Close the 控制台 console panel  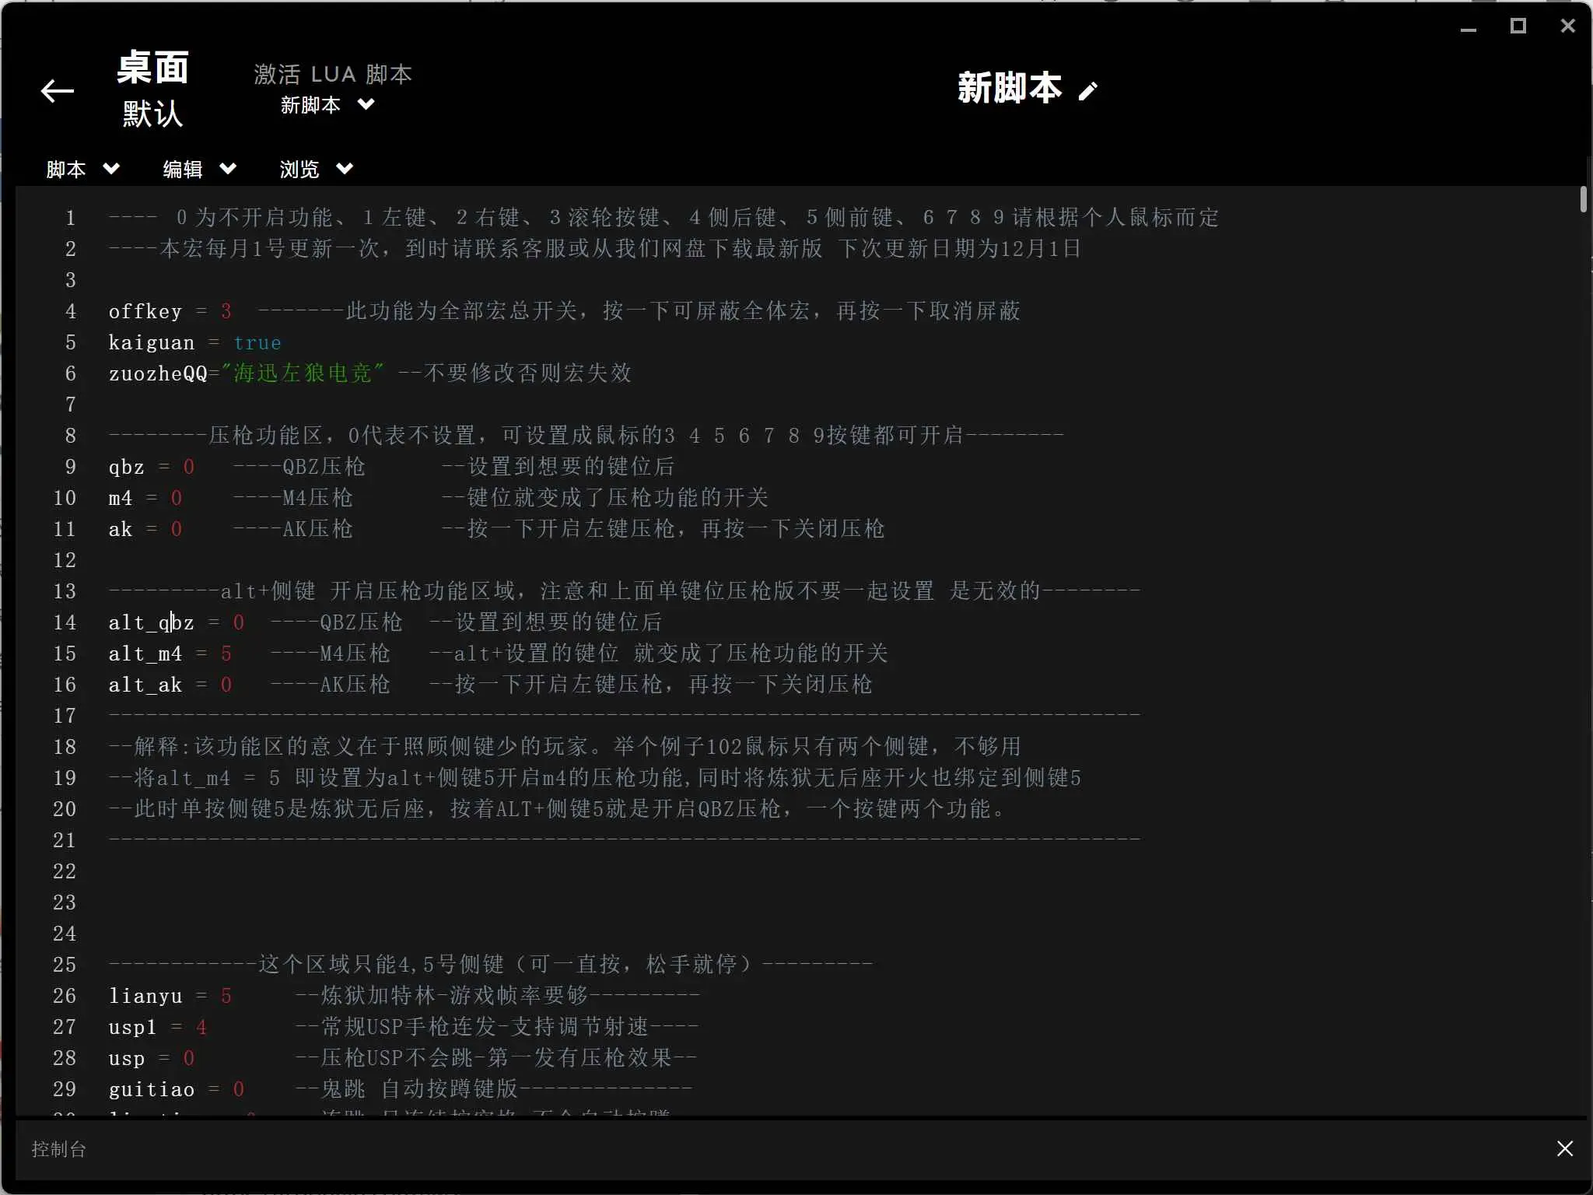[x=1565, y=1148]
